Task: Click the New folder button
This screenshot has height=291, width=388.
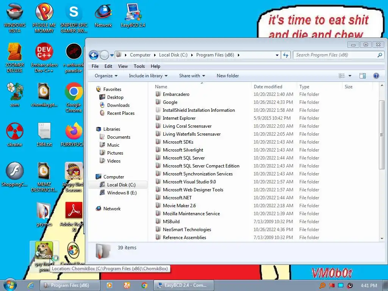Action: pyautogui.click(x=228, y=76)
